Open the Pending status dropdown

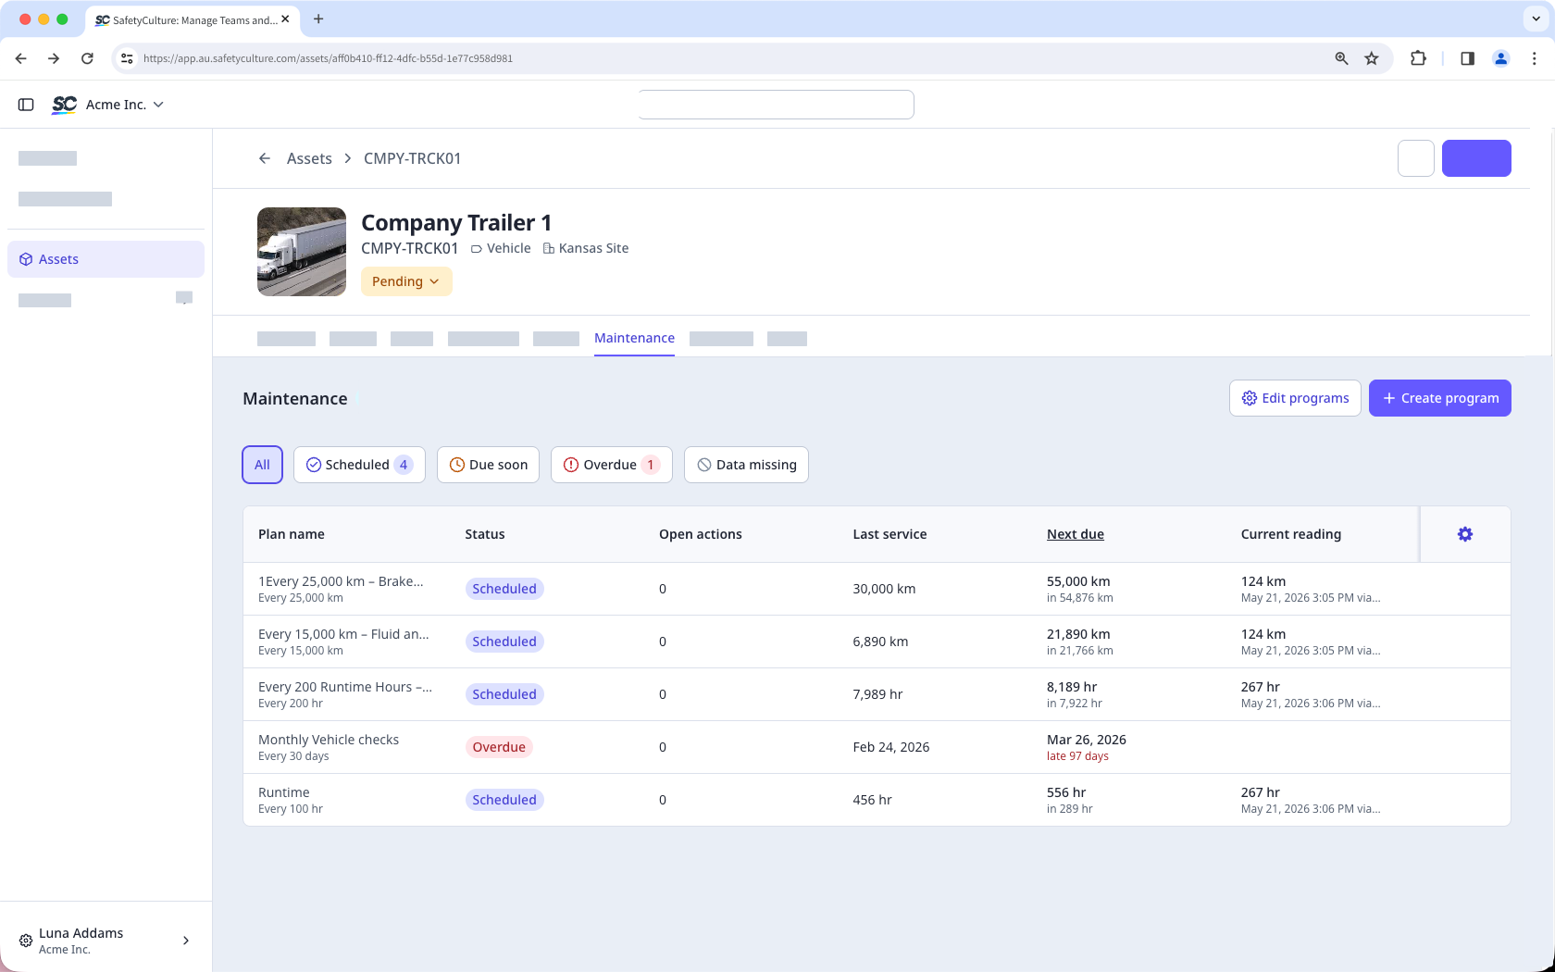tap(406, 281)
